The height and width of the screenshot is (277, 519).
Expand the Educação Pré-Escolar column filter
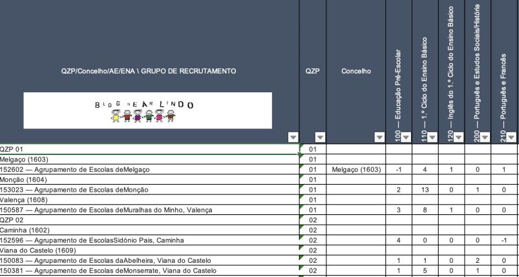coord(405,137)
